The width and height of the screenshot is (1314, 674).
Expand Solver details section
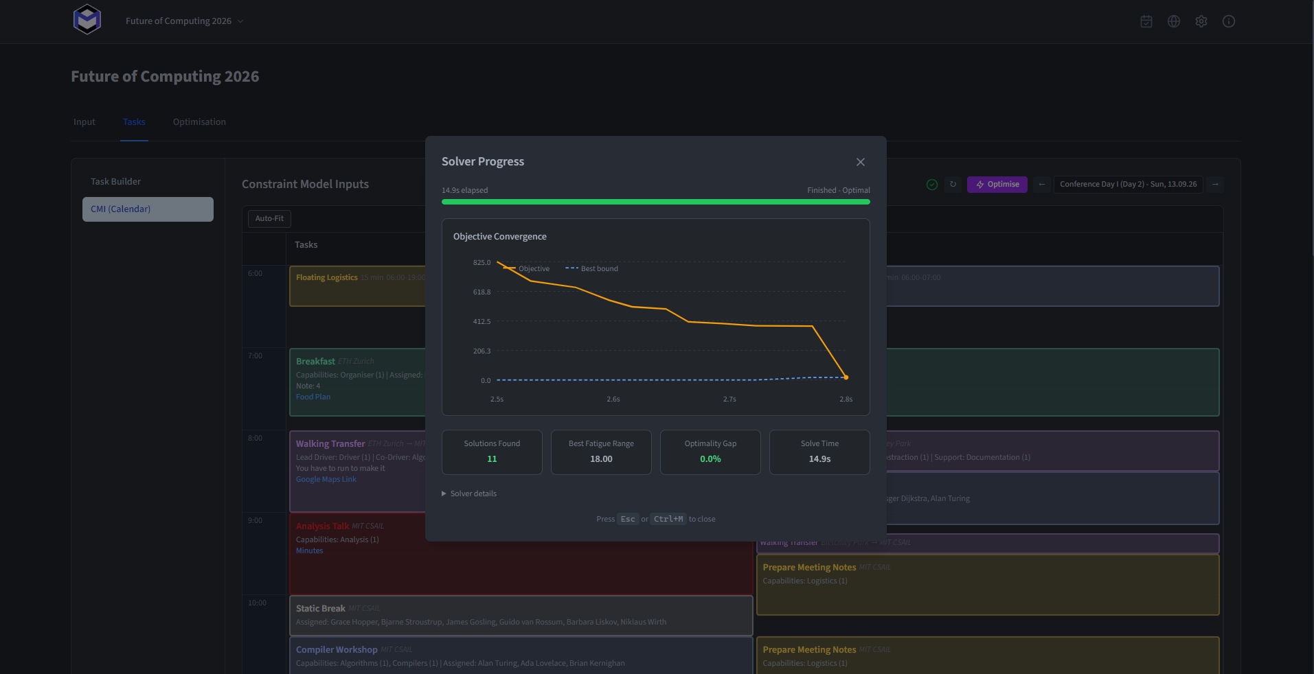469,493
